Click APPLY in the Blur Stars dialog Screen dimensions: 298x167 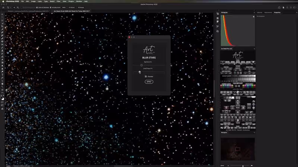[149, 82]
